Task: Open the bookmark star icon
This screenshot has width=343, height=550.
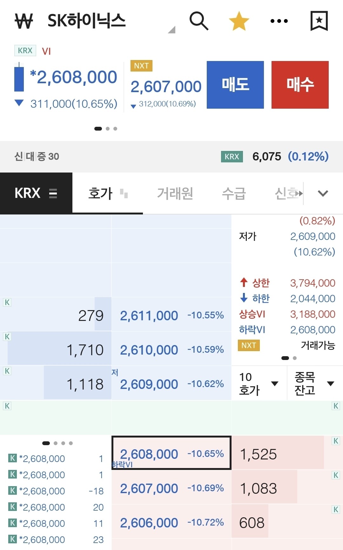Action: (x=319, y=21)
